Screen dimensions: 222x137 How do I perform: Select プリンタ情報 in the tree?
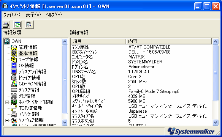29,114
